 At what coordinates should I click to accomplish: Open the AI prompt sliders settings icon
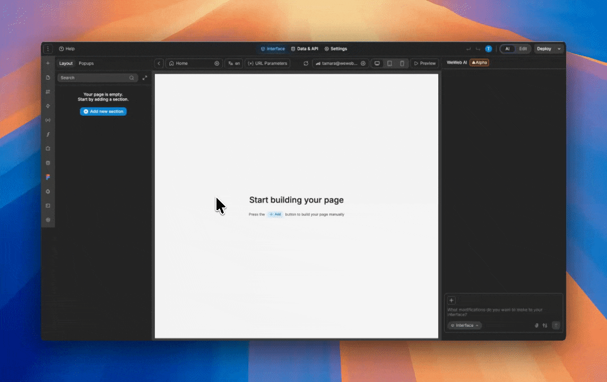click(x=545, y=325)
